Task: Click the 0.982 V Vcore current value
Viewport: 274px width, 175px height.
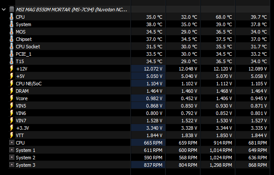Action: pyautogui.click(x=154, y=98)
